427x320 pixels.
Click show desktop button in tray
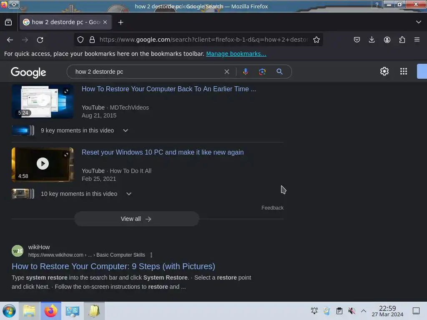pos(416,311)
